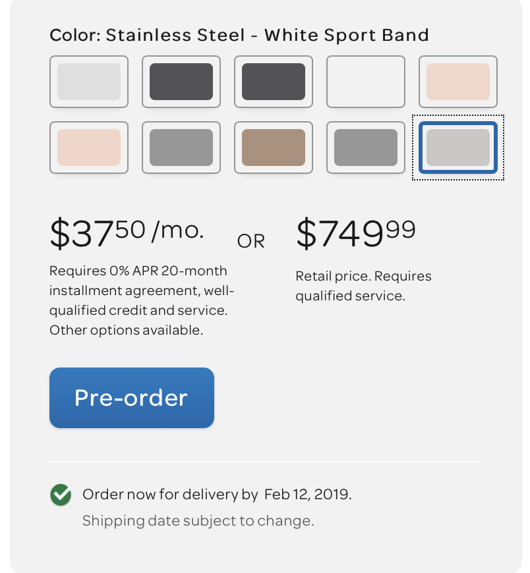
Task: Pick the second dark gray swatch in the top row
Action: pos(274,82)
